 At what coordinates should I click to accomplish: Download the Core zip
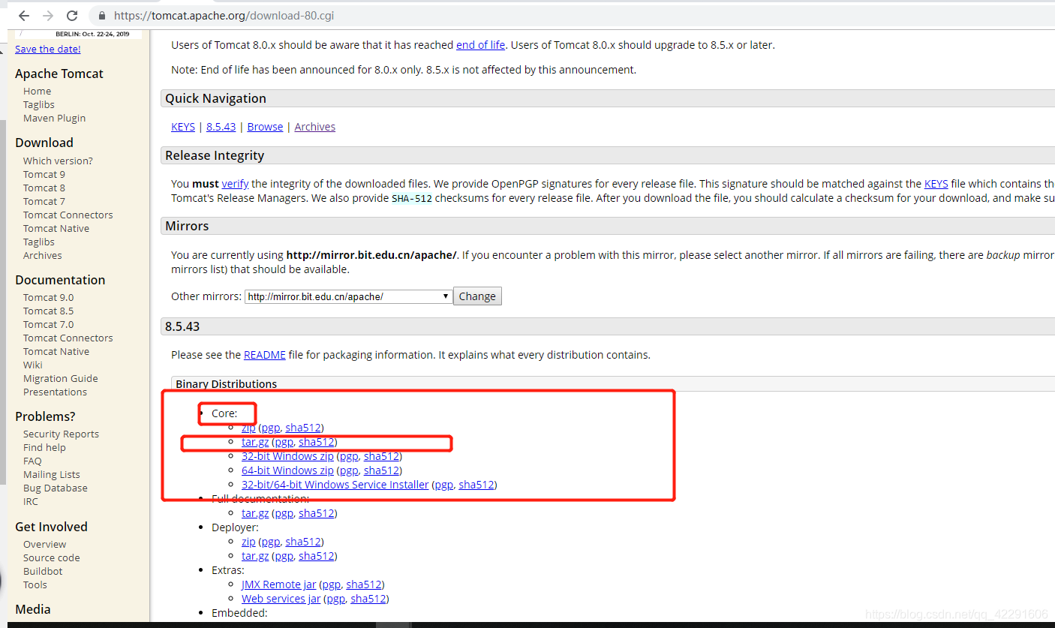coord(248,428)
